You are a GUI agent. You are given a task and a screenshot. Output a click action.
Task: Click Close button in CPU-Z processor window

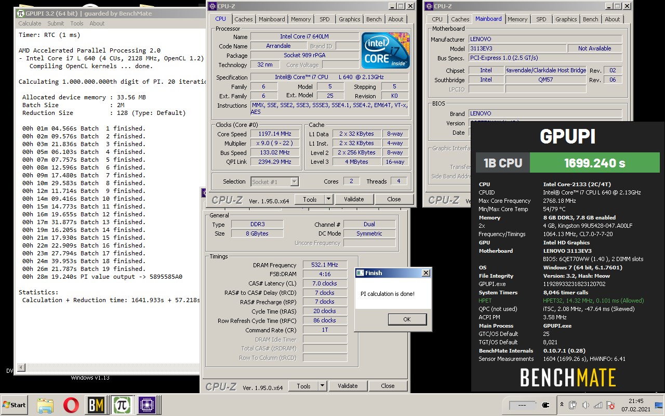(x=394, y=199)
